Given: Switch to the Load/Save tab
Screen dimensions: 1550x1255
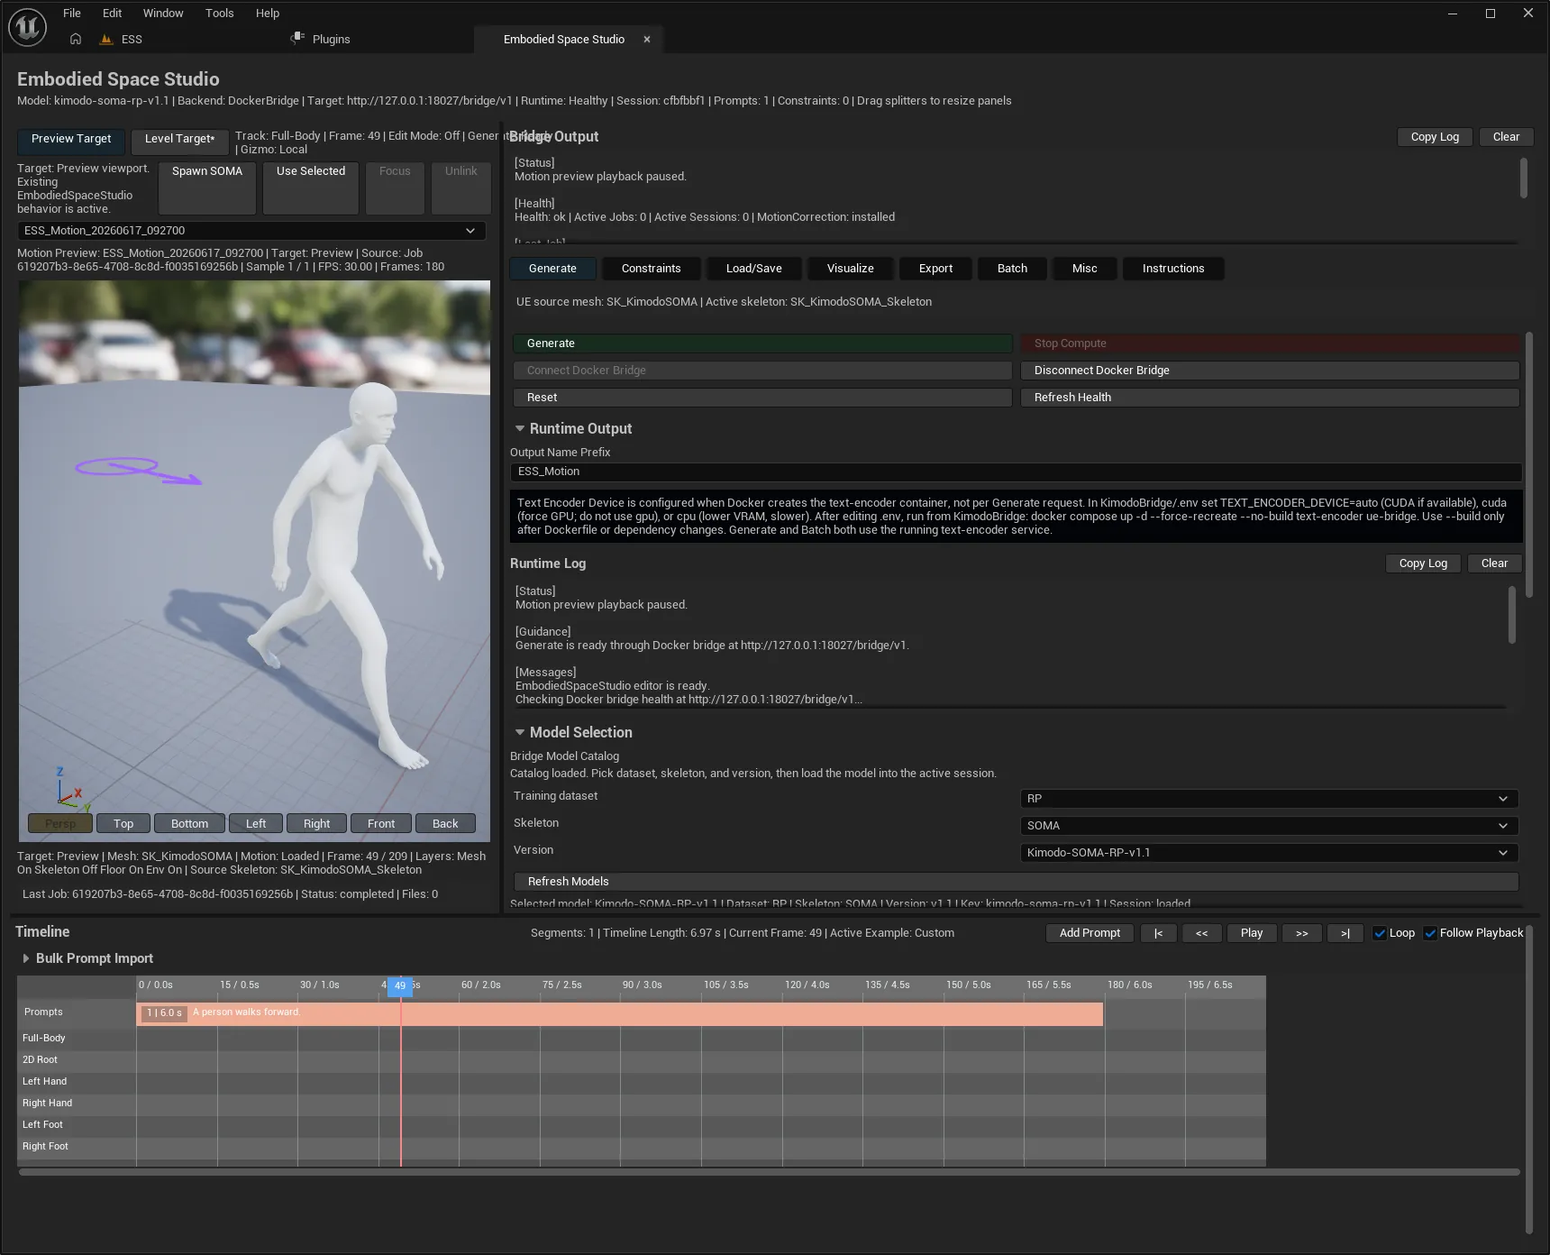Looking at the screenshot, I should click(754, 269).
